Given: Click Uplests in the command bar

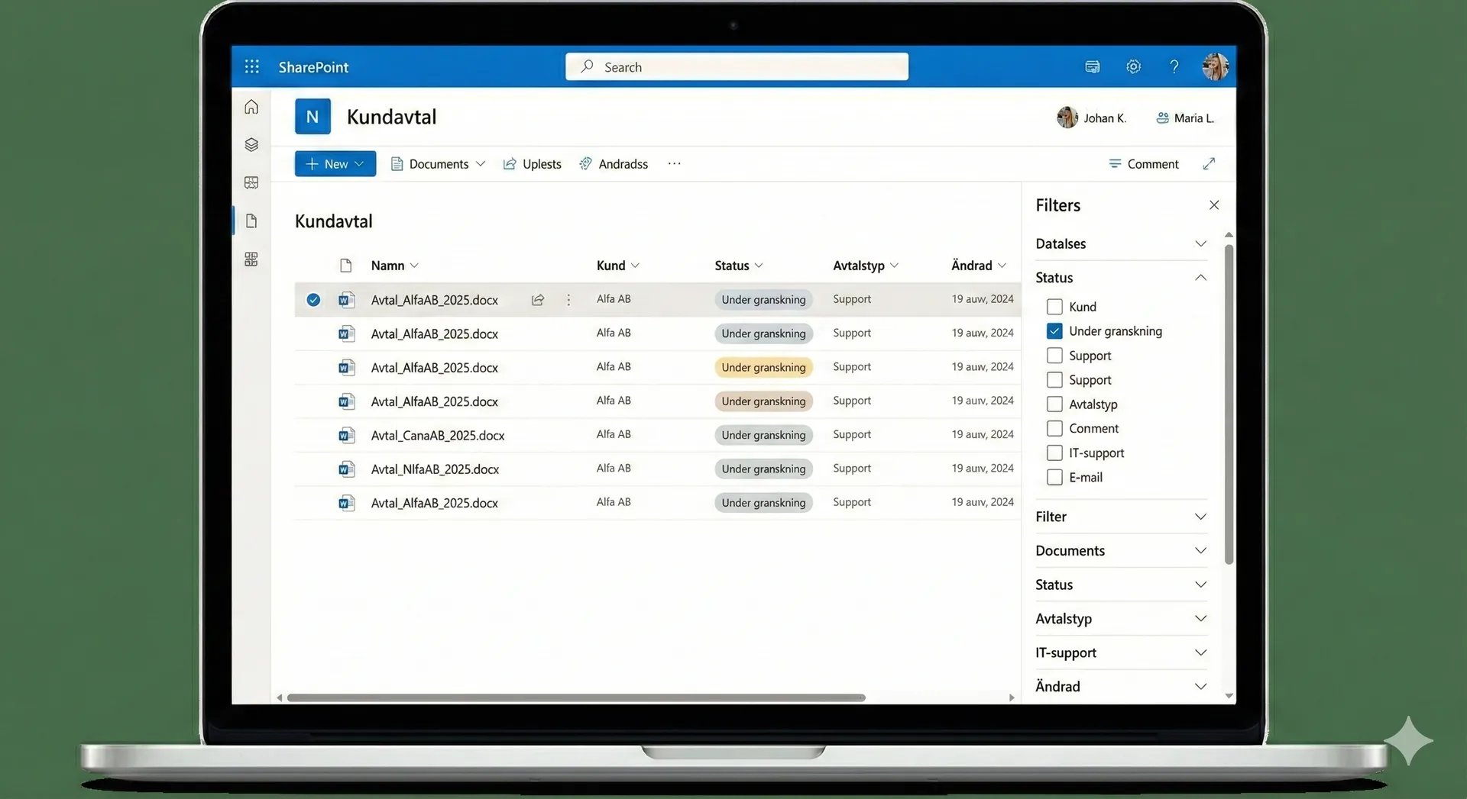Looking at the screenshot, I should point(533,164).
